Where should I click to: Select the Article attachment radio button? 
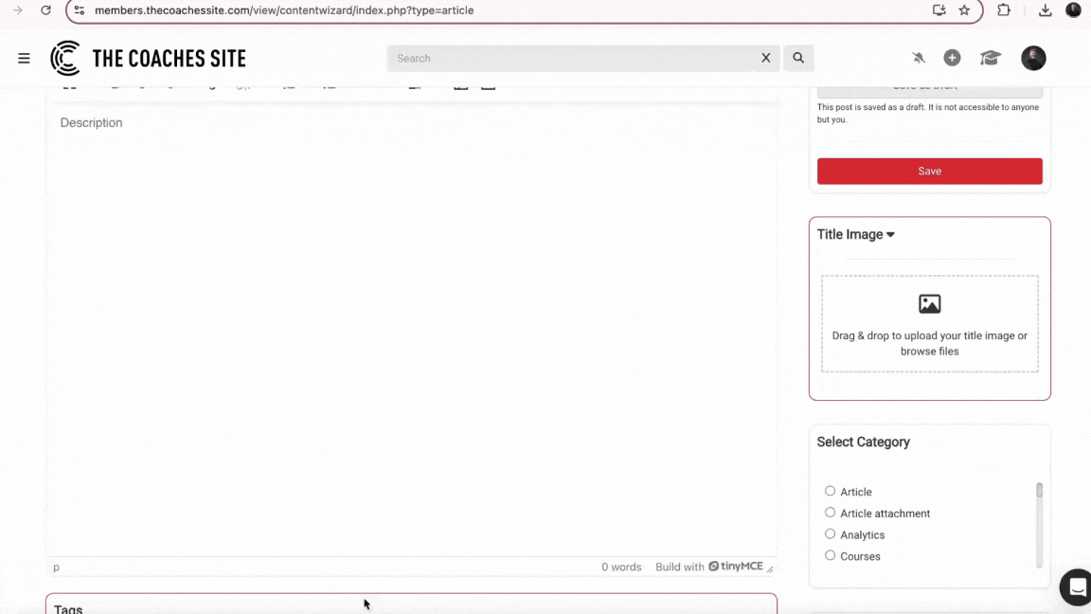[831, 513]
